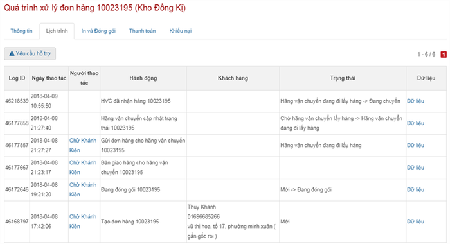Open Dữ liệu link for log 46168797
This screenshot has width=450, height=244.
point(415,222)
